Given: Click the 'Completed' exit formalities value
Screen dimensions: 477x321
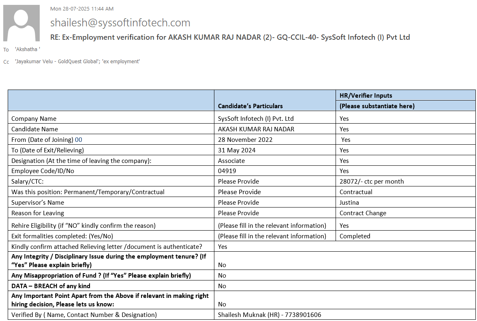Looking at the screenshot, I should click(355, 236).
